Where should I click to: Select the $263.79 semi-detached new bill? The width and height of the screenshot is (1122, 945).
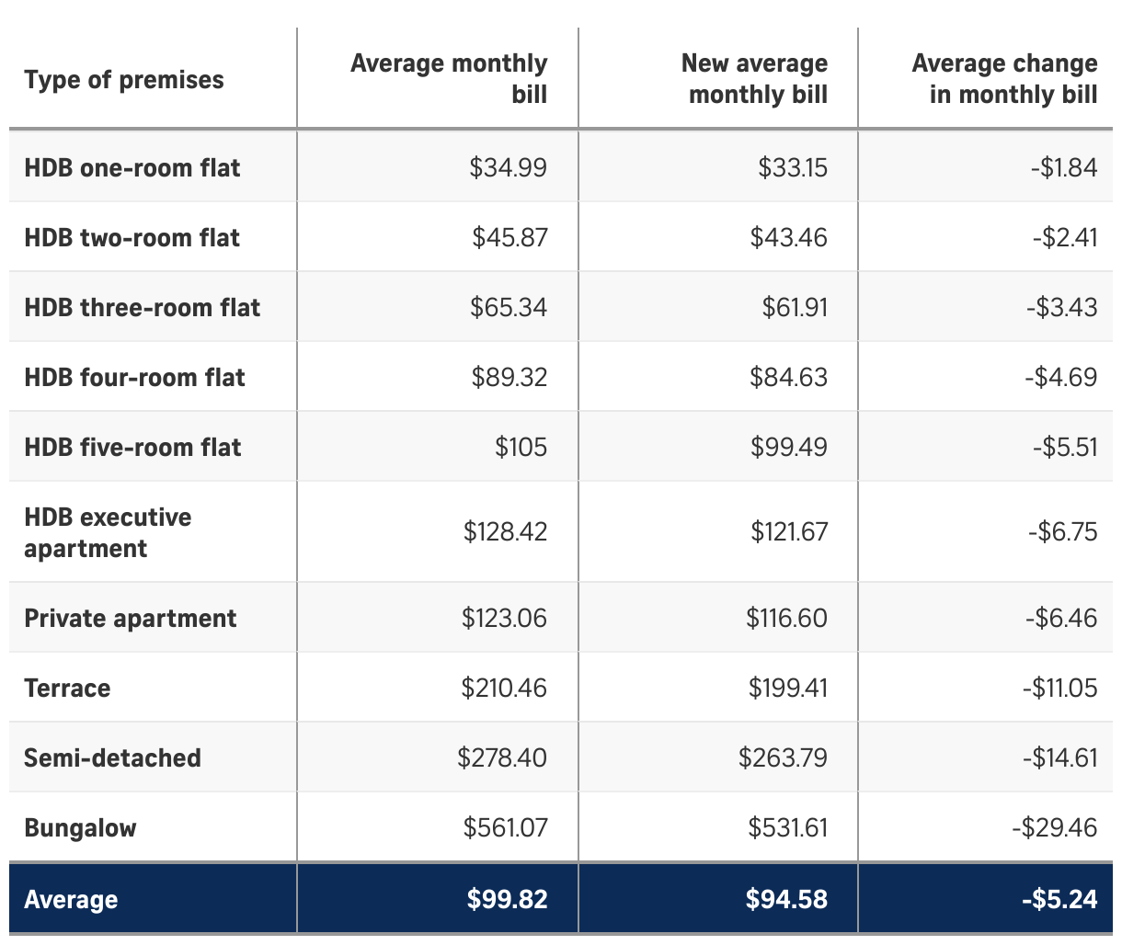pos(783,757)
